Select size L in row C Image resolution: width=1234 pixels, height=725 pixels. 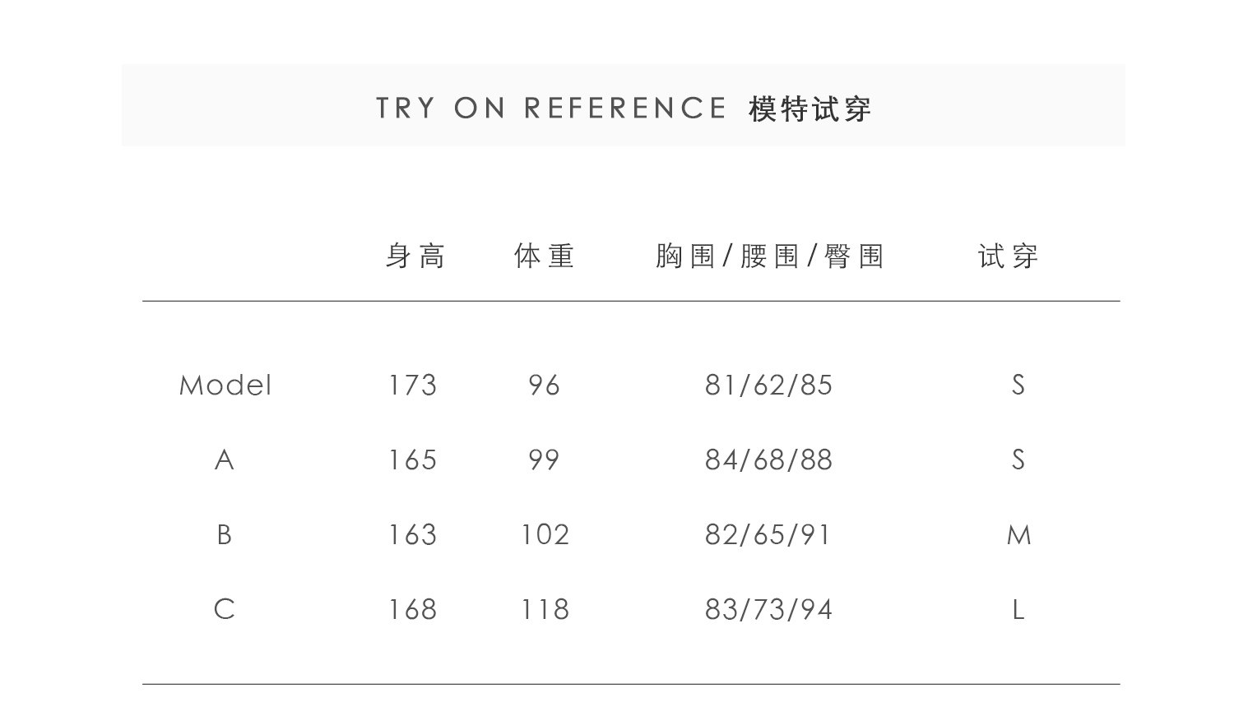click(x=1018, y=610)
